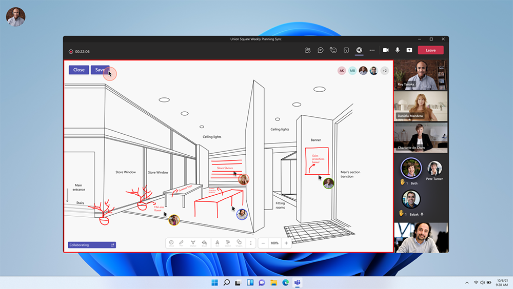This screenshot has height=289, width=513.
Task: Click the recording indicator icon
Action: point(71,52)
